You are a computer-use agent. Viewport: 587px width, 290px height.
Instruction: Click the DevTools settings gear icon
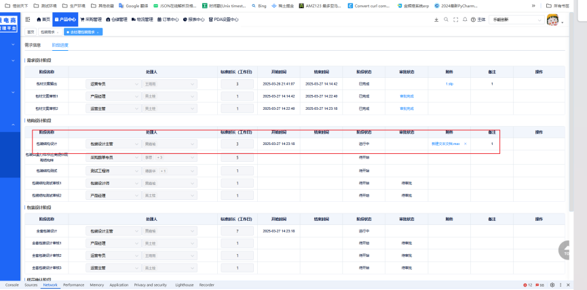(551, 285)
